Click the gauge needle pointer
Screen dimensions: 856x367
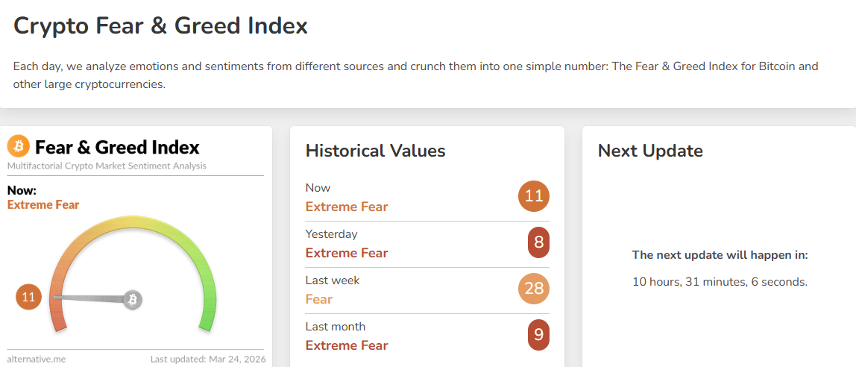pos(89,298)
